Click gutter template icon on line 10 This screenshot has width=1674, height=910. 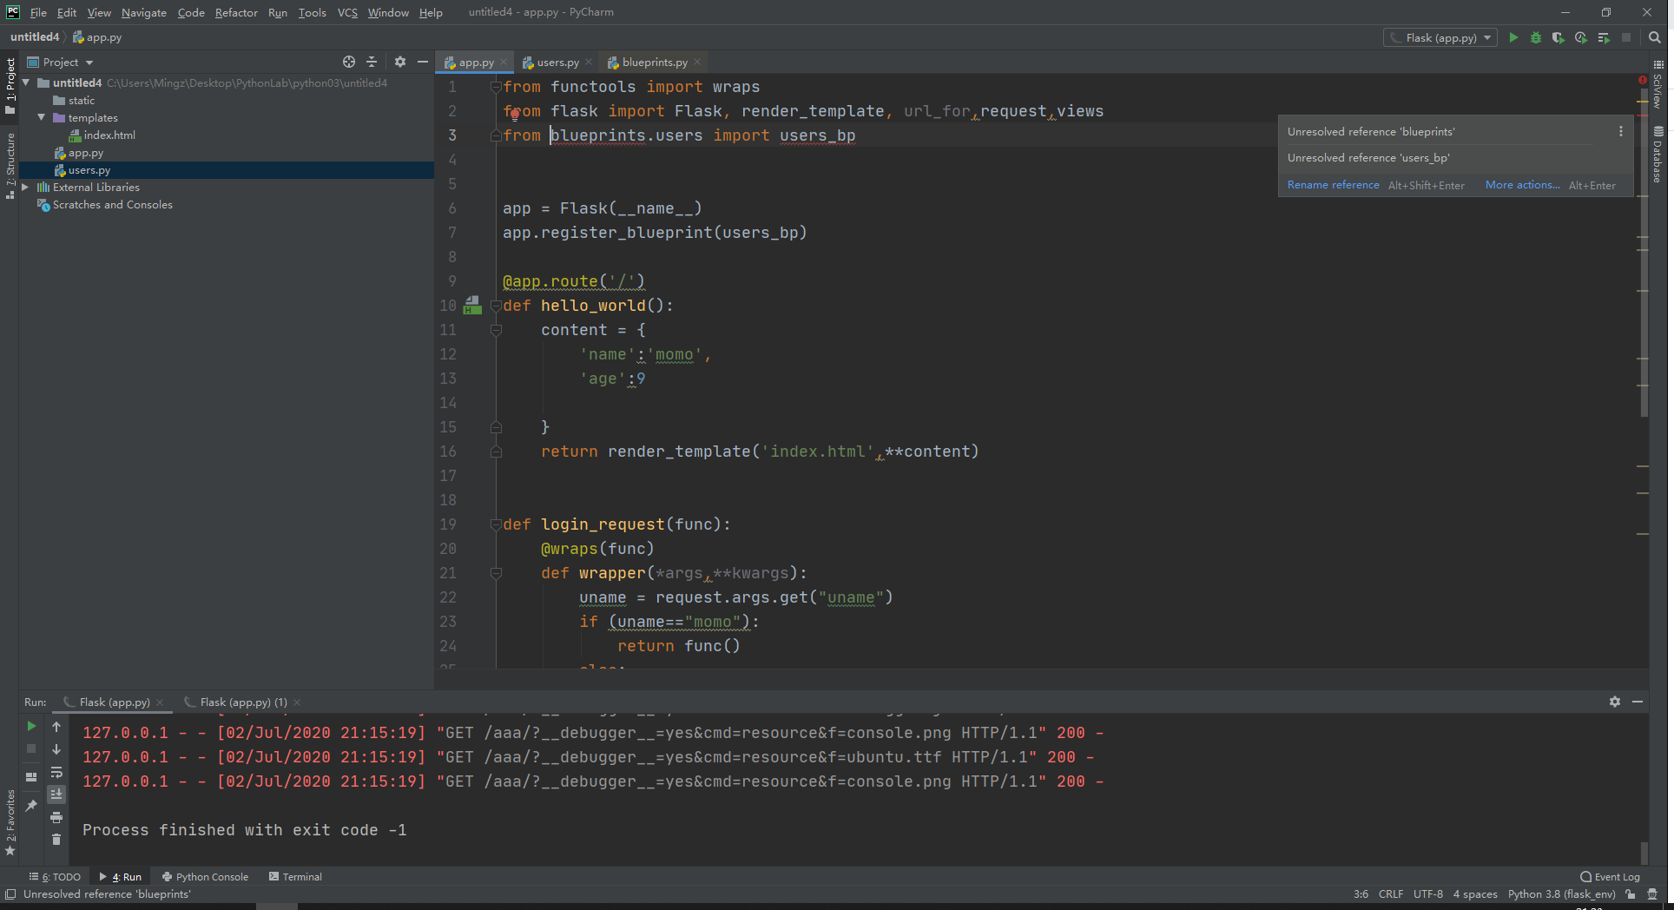[472, 305]
